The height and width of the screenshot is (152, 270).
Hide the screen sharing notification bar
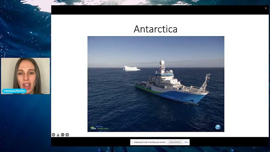tap(186, 142)
